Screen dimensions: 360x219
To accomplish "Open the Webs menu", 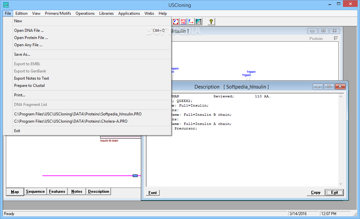I will point(149,13).
